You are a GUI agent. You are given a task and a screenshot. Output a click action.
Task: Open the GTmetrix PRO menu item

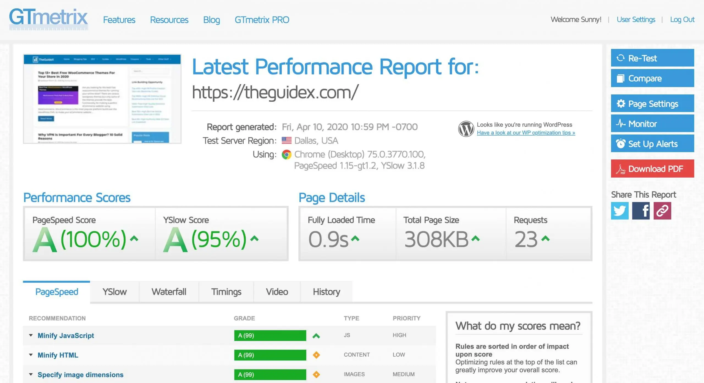coord(262,20)
